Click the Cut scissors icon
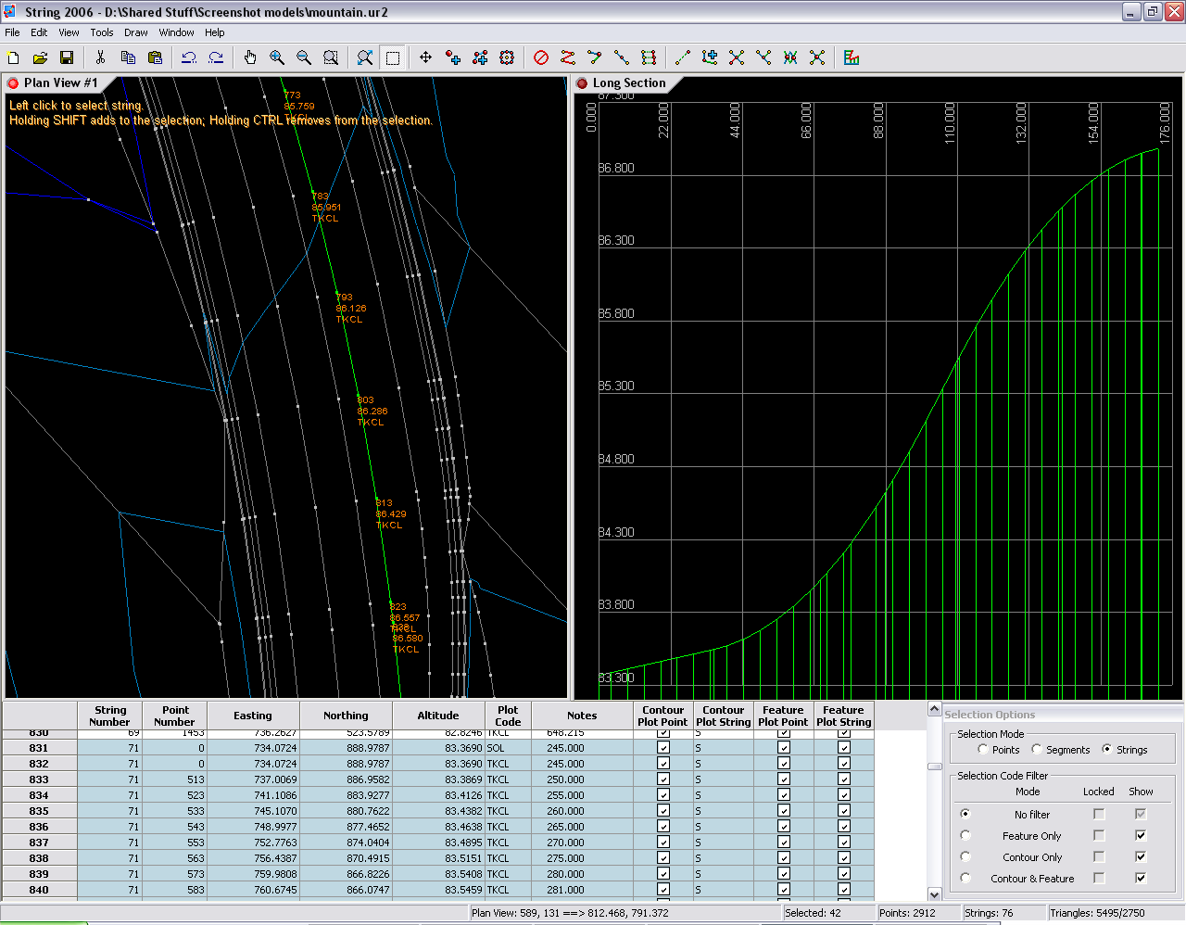The height and width of the screenshot is (925, 1186). click(x=101, y=57)
